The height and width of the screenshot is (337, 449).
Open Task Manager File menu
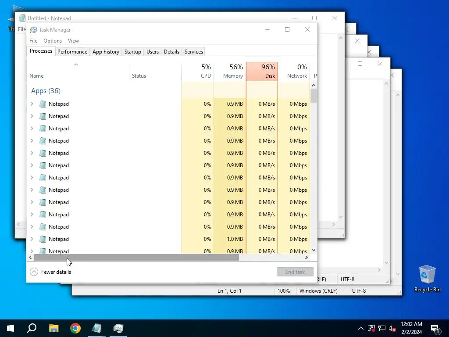click(33, 41)
